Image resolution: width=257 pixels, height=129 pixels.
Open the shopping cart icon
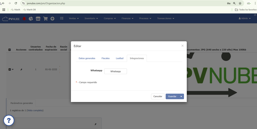tap(45, 19)
